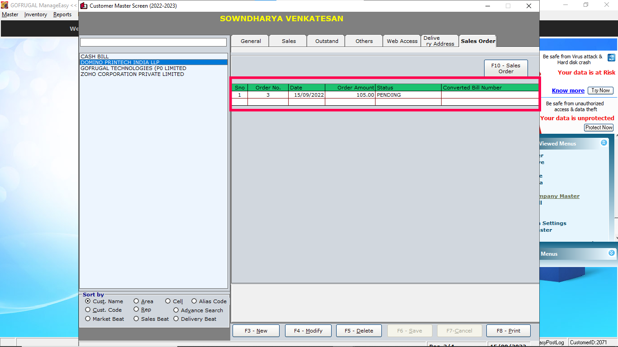Image resolution: width=618 pixels, height=347 pixels.
Task: Click the backup sync icon beside virus warning
Action: point(611,57)
